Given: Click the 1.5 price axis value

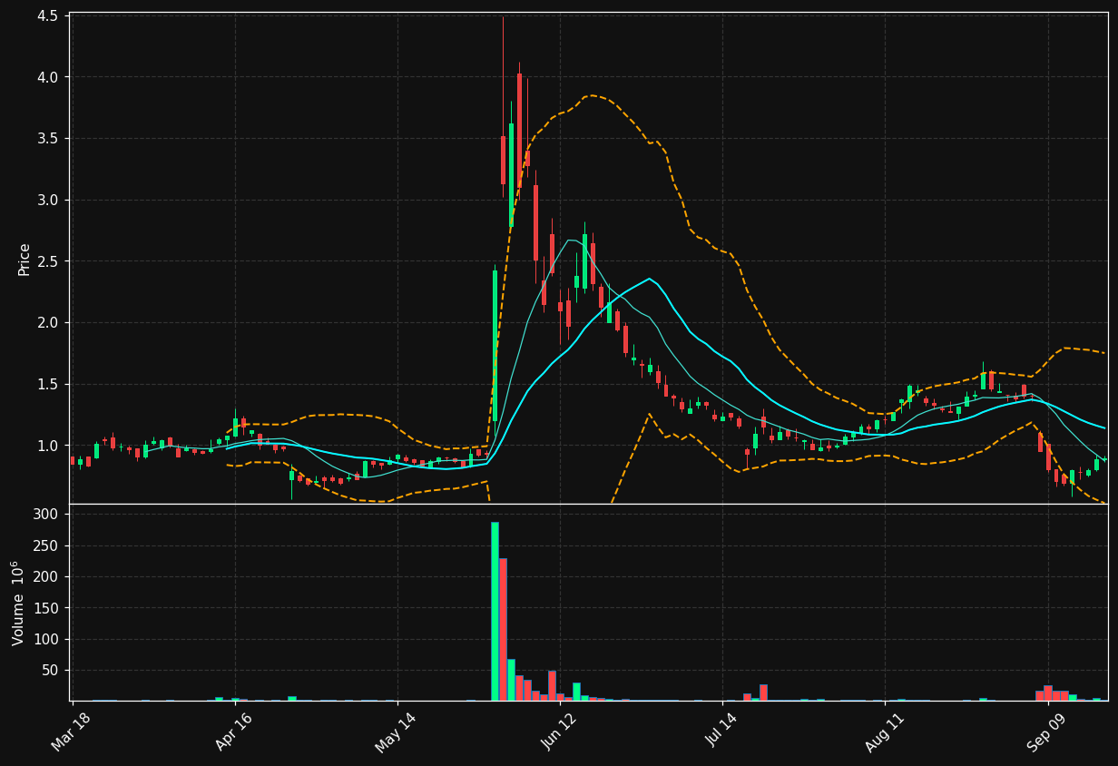Looking at the screenshot, I should tap(49, 384).
